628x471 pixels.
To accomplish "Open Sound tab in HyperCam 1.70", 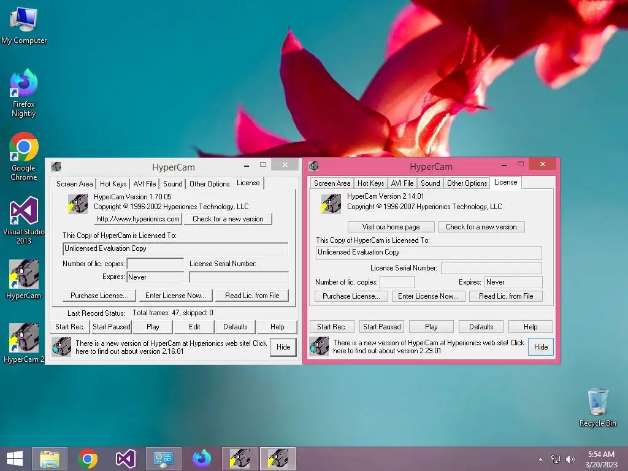I will pos(172,184).
